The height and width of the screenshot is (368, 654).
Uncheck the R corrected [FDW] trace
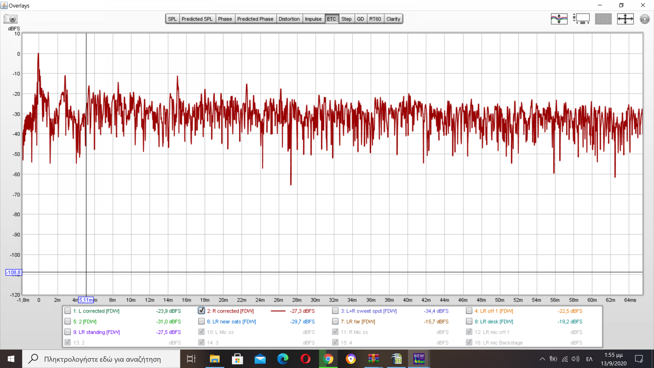[202, 311]
